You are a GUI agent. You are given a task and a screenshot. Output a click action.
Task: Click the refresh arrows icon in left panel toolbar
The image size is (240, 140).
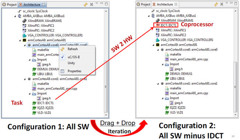coord(86,4)
